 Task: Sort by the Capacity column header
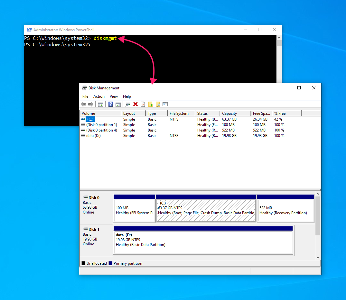click(x=235, y=113)
